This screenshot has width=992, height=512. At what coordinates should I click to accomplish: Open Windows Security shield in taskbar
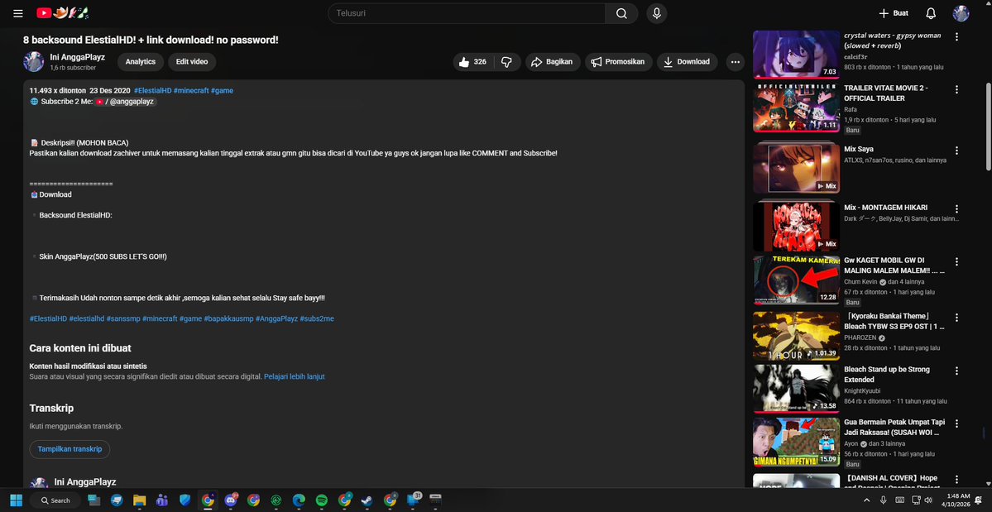tap(185, 500)
